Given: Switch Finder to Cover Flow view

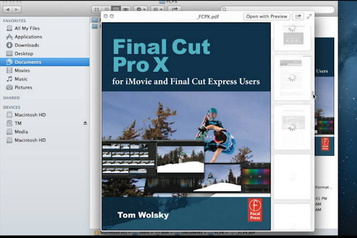Looking at the screenshot, I should coord(125,9).
